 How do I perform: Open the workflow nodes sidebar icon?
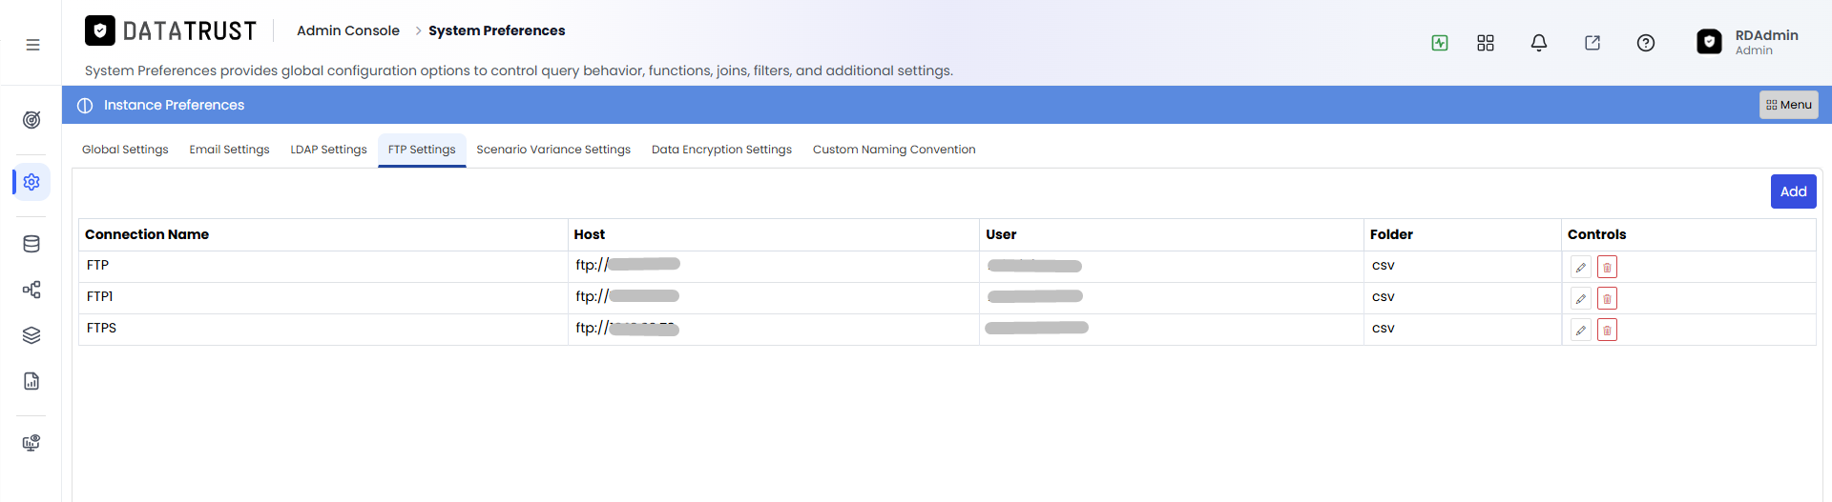pyautogui.click(x=31, y=290)
